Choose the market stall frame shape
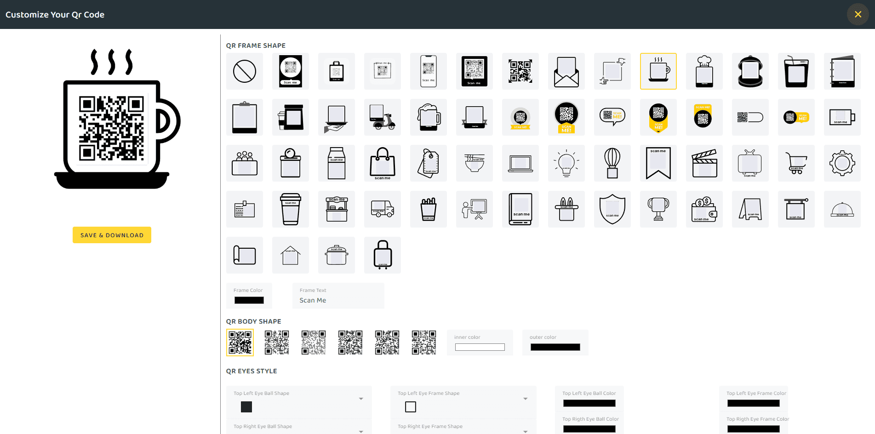 tap(337, 209)
